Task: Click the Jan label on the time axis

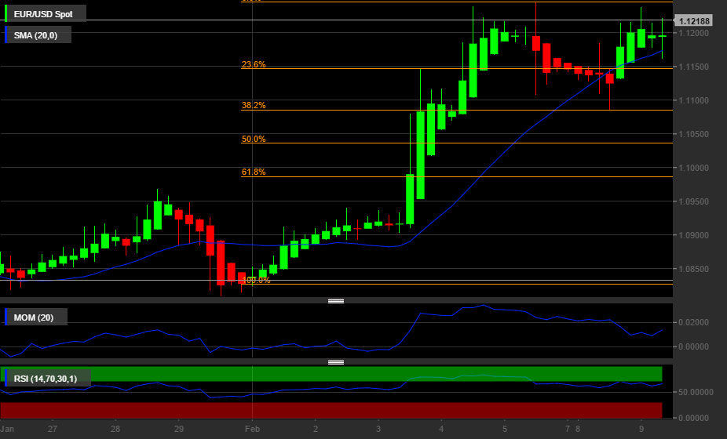Action: (8, 430)
